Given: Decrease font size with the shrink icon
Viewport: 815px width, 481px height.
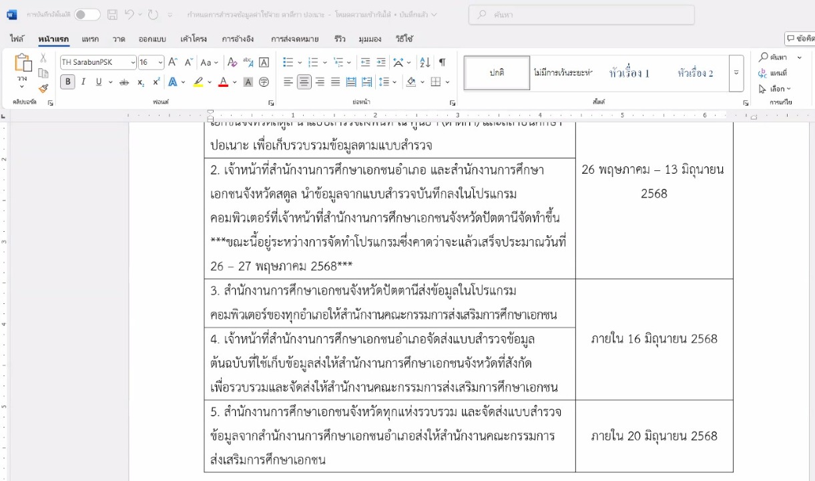Looking at the screenshot, I should (x=189, y=62).
